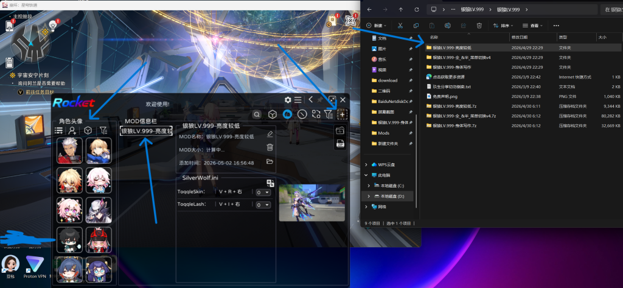This screenshot has width=623, height=288.
Task: Click the blue highlighted round icon in Rocket toolbar
Action: [x=287, y=114]
